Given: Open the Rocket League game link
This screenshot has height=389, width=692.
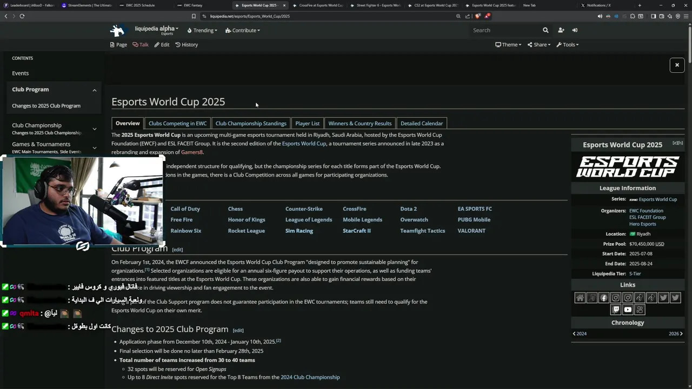Looking at the screenshot, I should coord(247,231).
